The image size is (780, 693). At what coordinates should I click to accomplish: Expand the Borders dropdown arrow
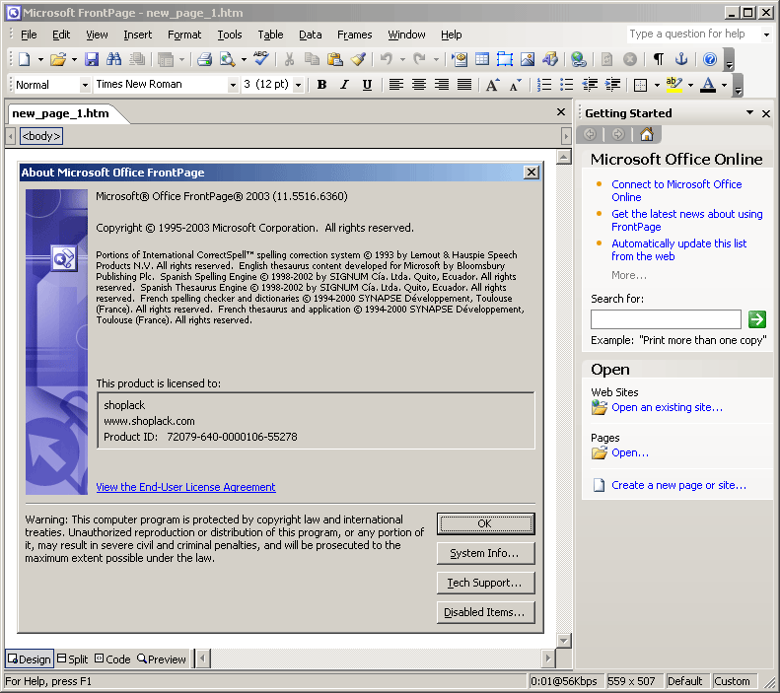tap(657, 85)
